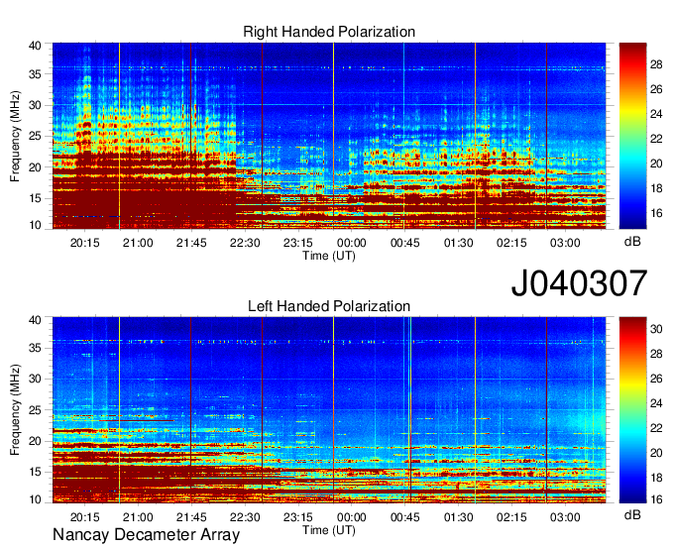Click the 21:45 time tick on Right Handed plot
Screen dimensions: 674x547
[x=191, y=243]
